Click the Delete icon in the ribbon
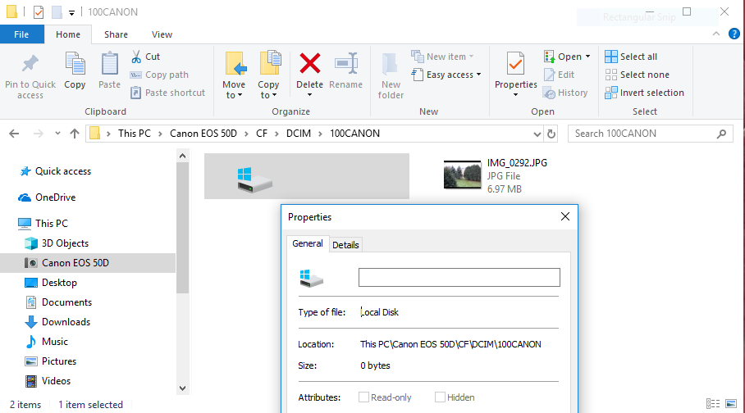Viewport: 745px width, 413px height. [309, 64]
